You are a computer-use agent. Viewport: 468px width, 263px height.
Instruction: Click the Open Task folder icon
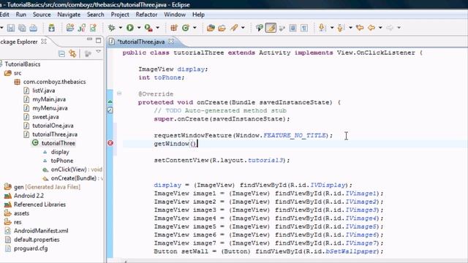(222, 28)
